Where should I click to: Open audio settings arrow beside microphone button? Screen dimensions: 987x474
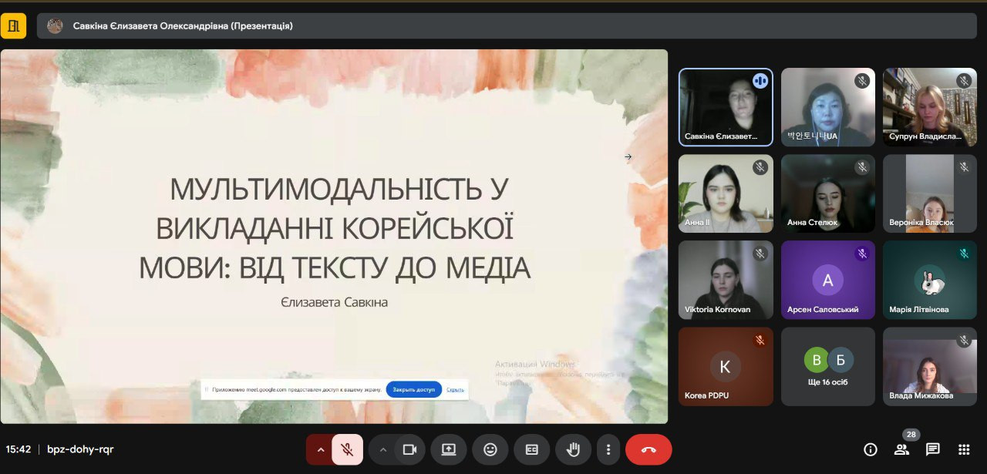320,449
